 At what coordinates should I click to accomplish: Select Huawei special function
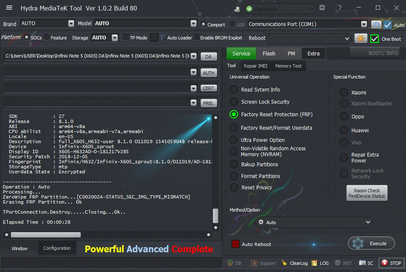coord(344,130)
